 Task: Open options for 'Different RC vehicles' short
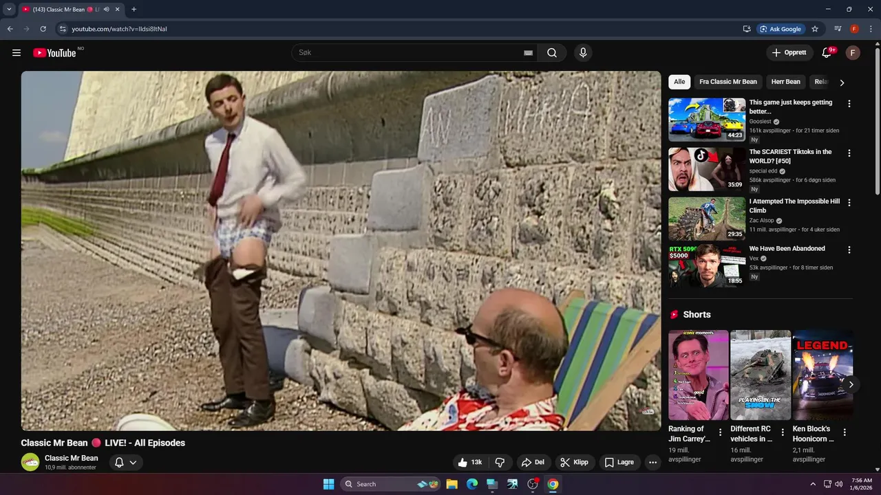783,432
